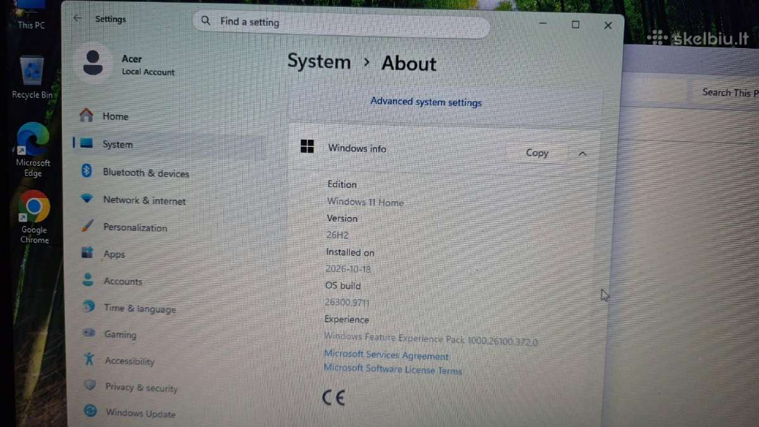Focus the Find a setting search box
The height and width of the screenshot is (427, 759).
(342, 23)
